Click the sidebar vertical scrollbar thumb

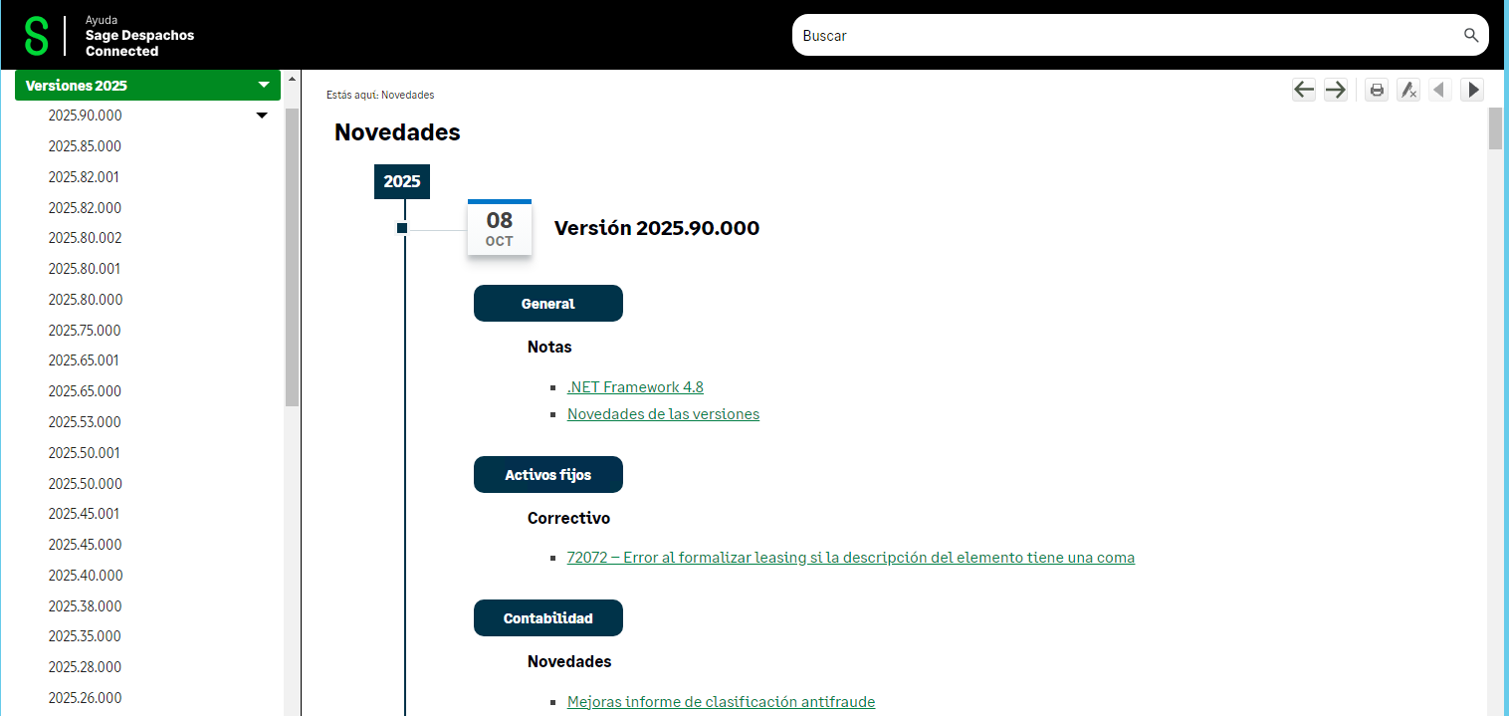pyautogui.click(x=292, y=257)
